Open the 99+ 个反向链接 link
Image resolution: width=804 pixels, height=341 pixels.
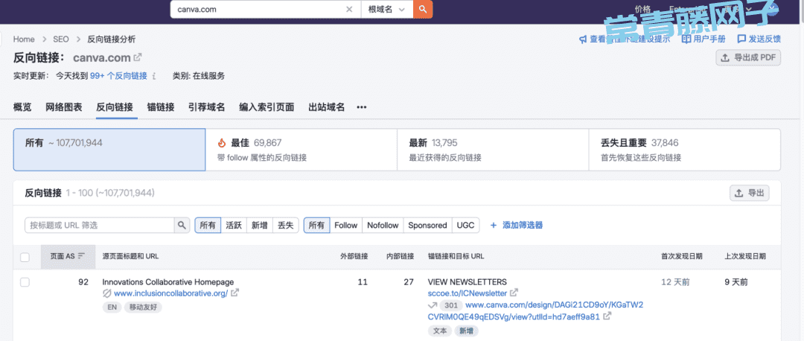tap(118, 76)
